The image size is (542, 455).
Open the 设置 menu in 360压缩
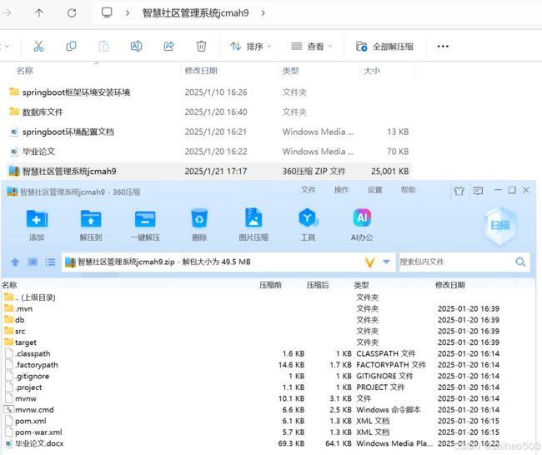375,190
